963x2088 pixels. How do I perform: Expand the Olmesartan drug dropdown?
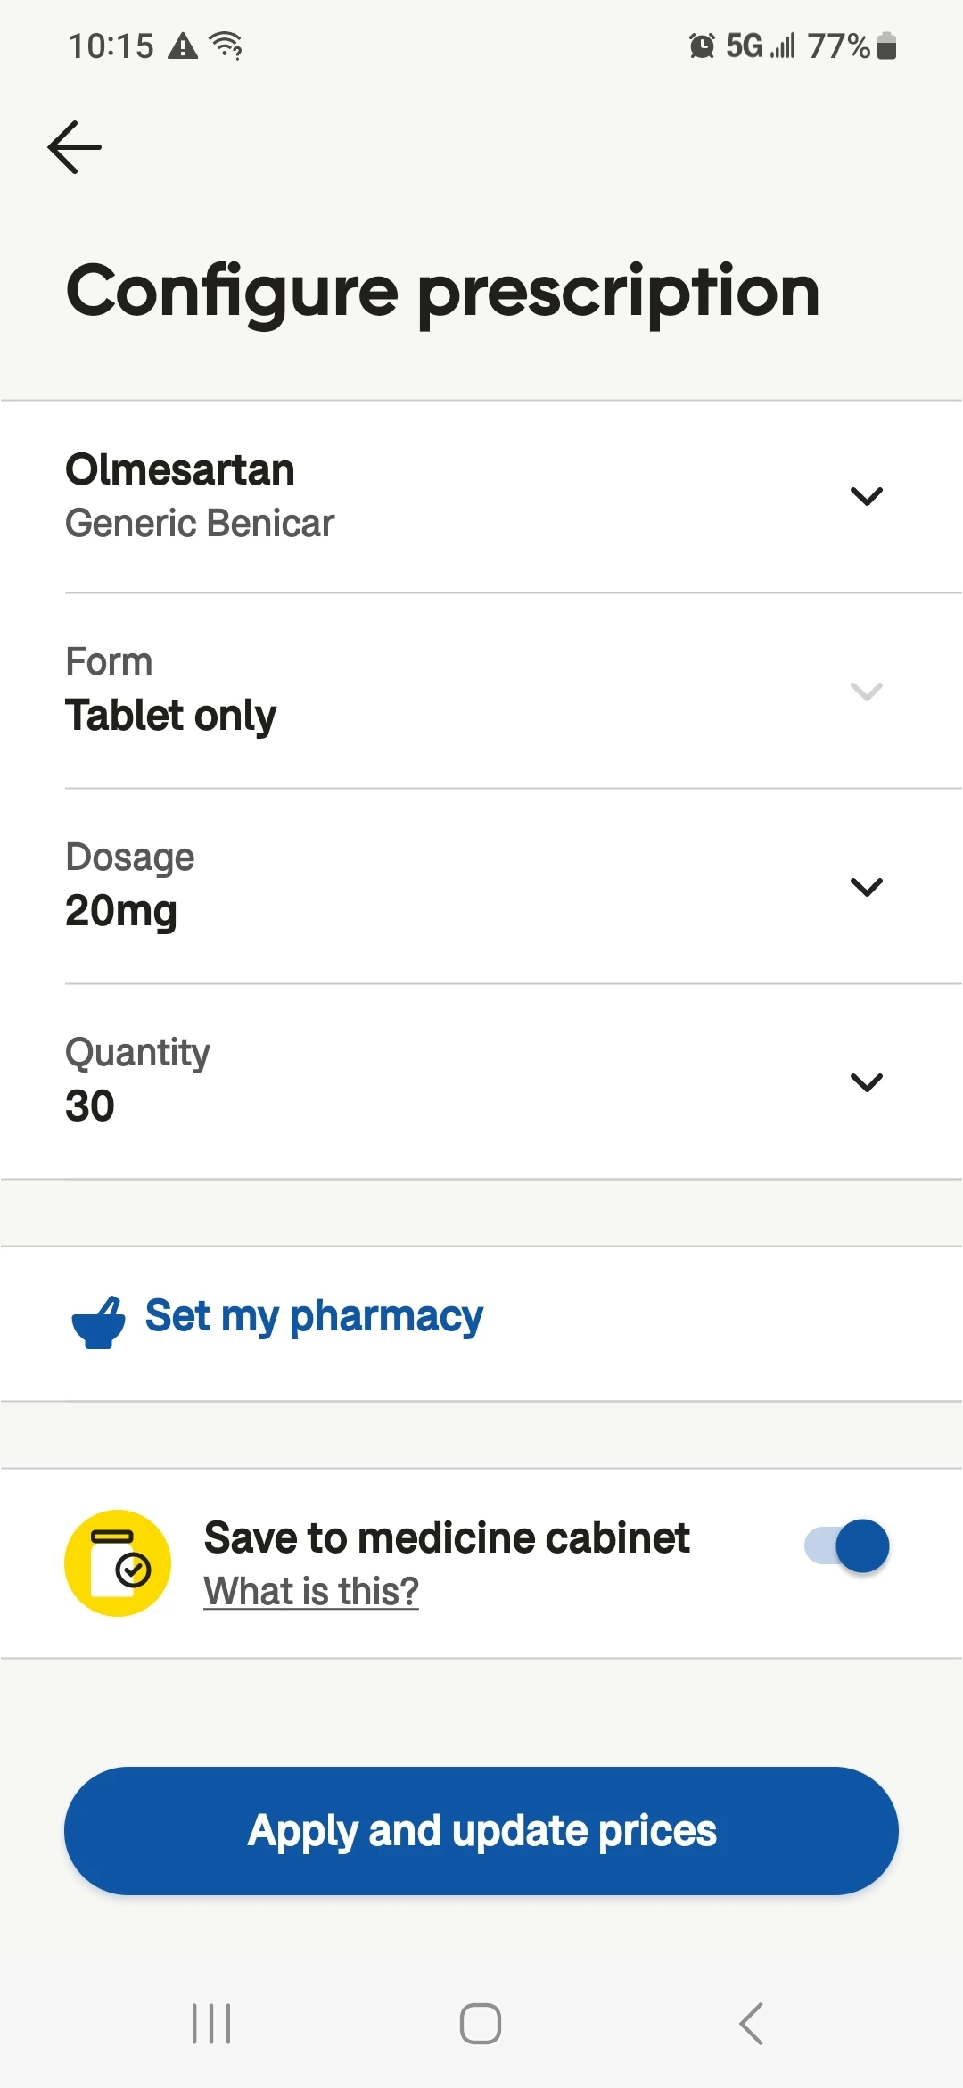coord(866,496)
